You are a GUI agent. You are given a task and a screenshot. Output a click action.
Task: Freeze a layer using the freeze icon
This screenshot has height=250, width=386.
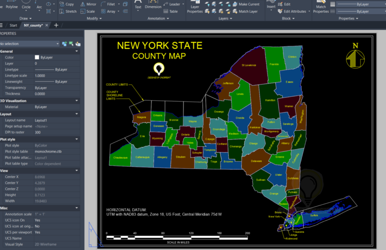(221, 5)
